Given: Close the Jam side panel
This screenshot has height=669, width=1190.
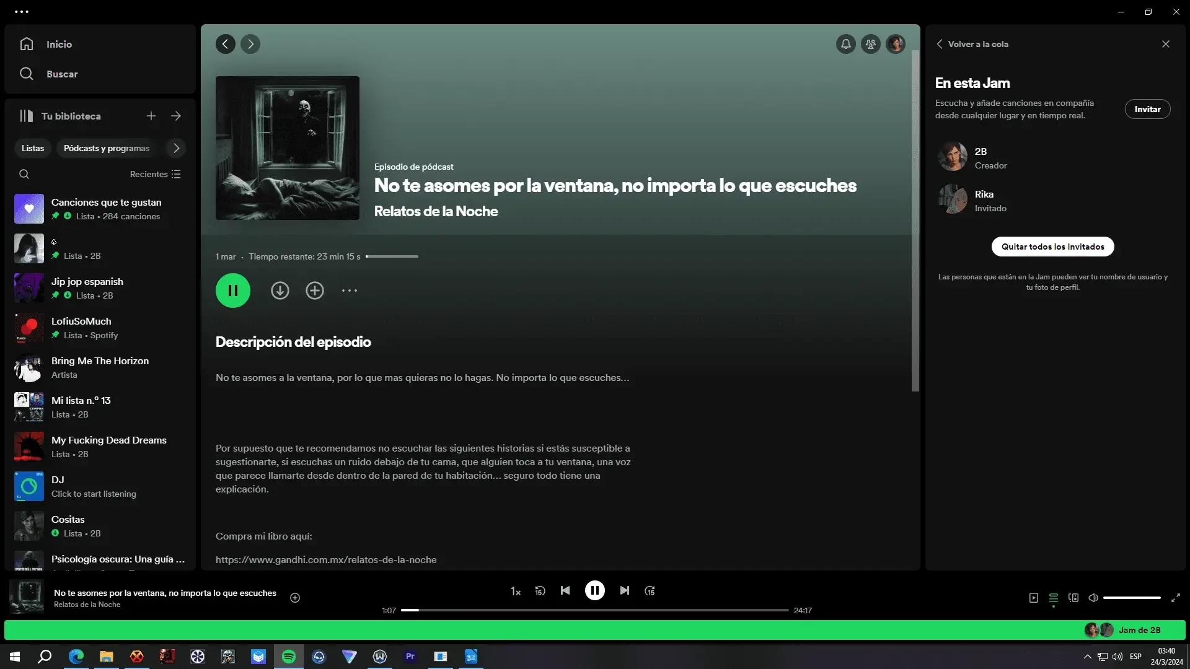Looking at the screenshot, I should click(1166, 44).
